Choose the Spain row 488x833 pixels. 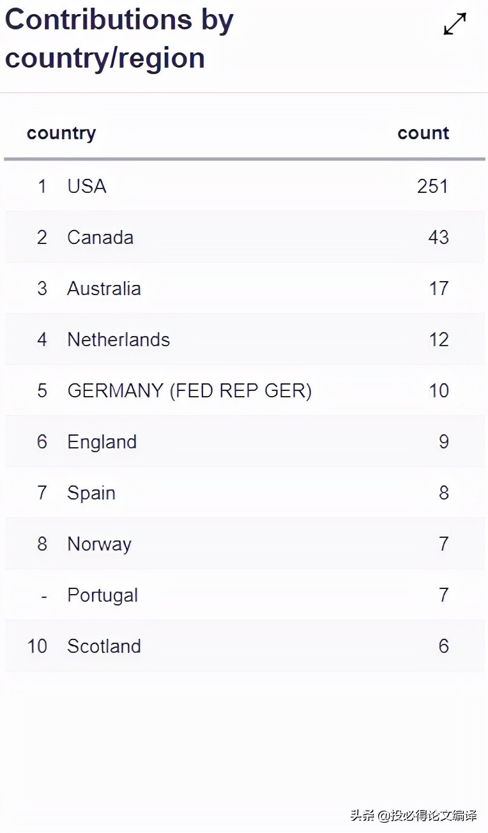pyautogui.click(x=245, y=493)
